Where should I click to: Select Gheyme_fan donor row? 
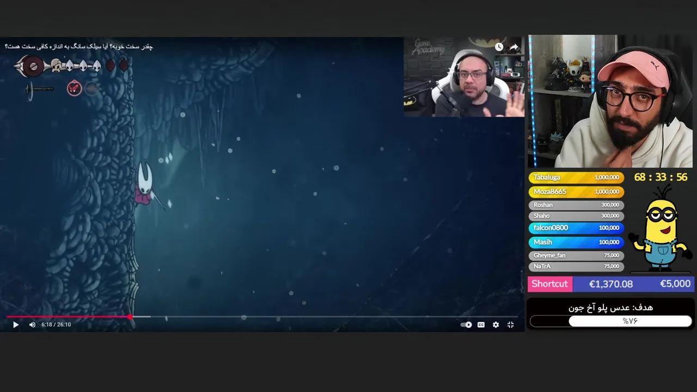(576, 255)
